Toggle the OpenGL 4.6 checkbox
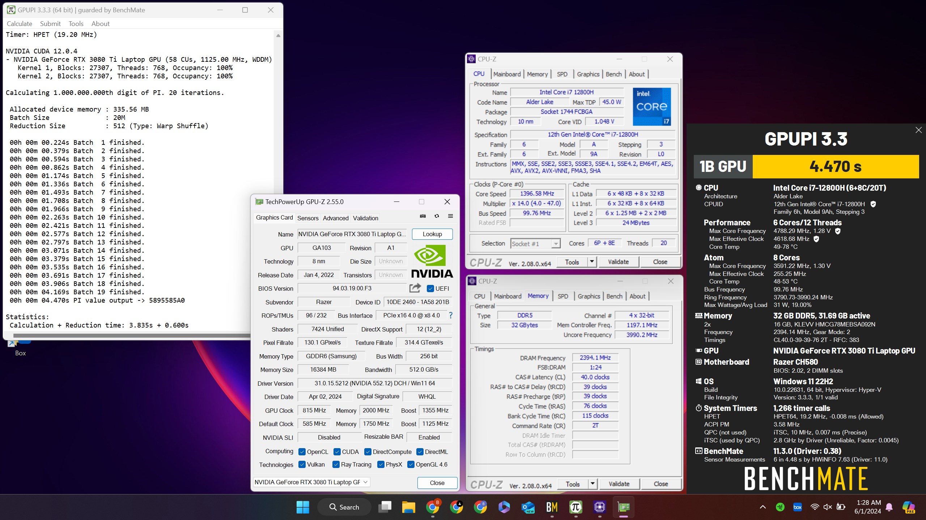 tap(411, 464)
